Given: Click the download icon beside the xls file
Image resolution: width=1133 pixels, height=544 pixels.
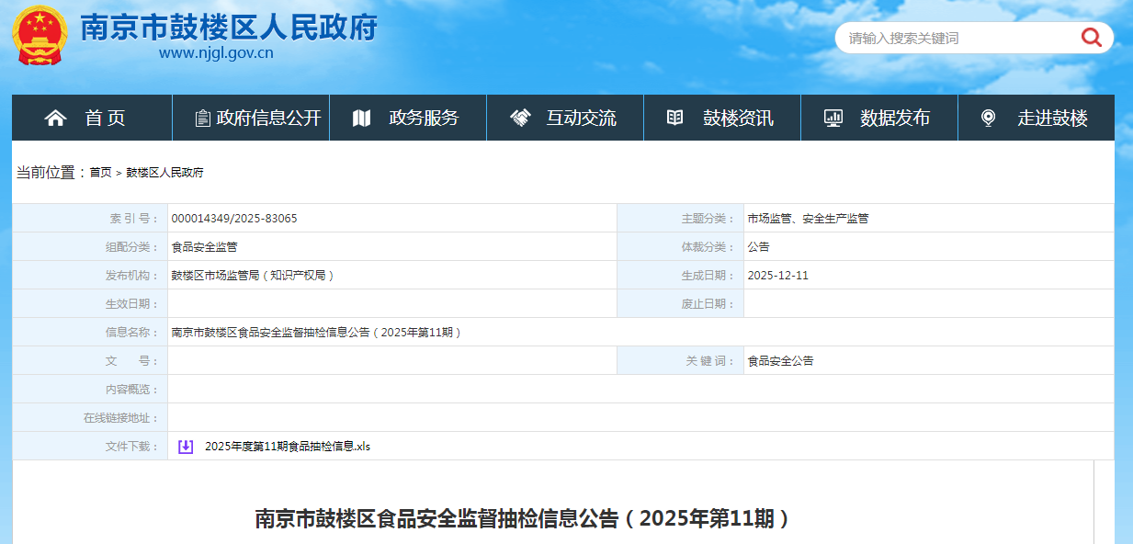Looking at the screenshot, I should [184, 446].
